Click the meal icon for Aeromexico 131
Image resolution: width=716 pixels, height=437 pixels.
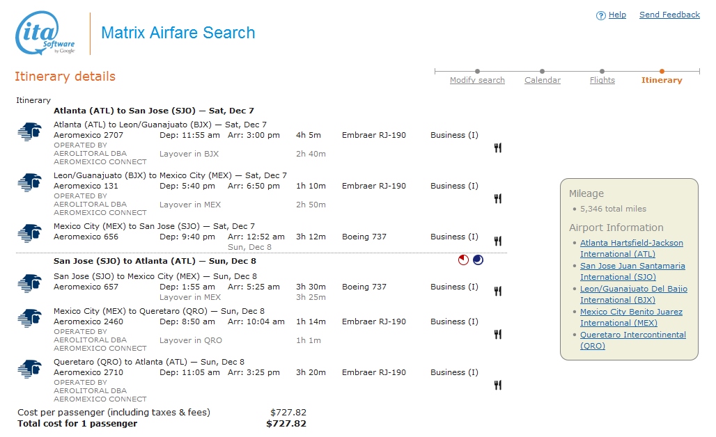point(497,198)
